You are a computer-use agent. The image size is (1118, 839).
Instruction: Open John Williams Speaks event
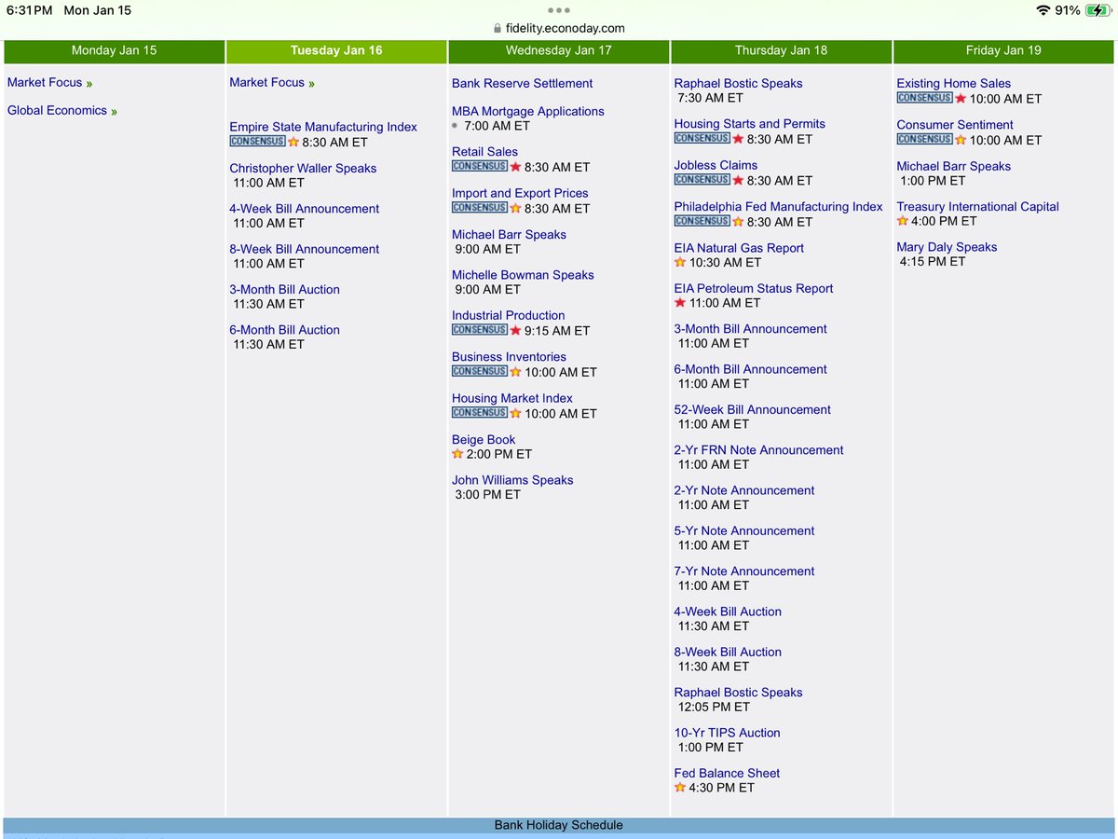pyautogui.click(x=512, y=479)
